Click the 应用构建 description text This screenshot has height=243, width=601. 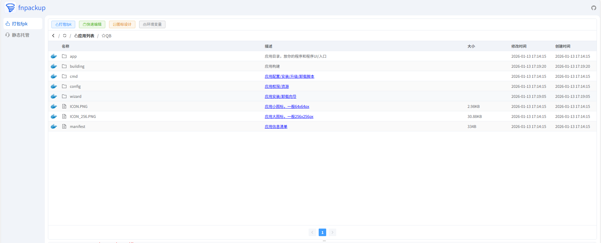coord(272,66)
